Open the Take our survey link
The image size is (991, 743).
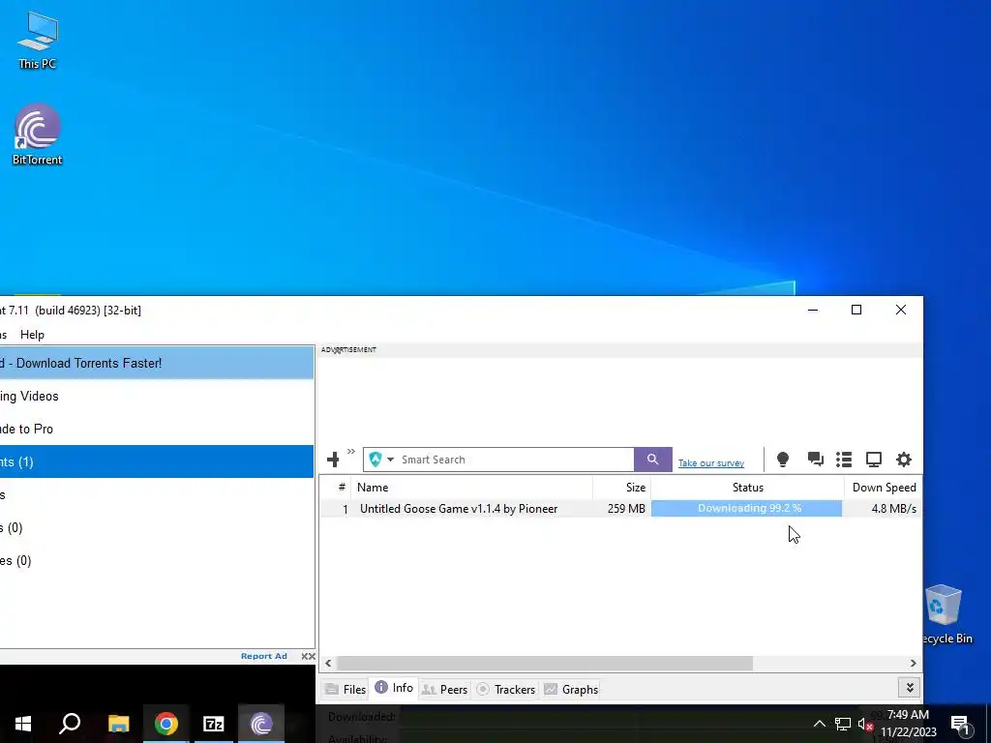pyautogui.click(x=711, y=463)
